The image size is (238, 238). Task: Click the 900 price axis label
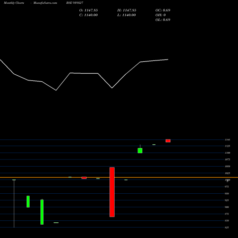tap(227, 207)
